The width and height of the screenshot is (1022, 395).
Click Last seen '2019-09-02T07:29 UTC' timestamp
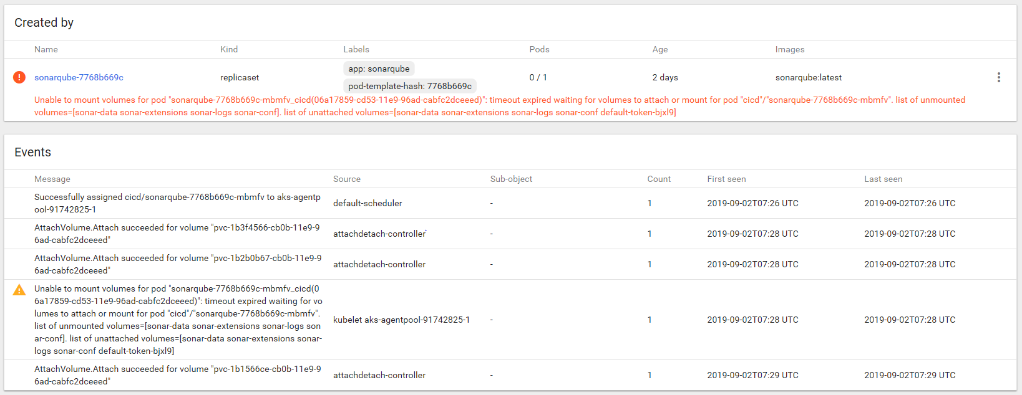click(x=910, y=375)
